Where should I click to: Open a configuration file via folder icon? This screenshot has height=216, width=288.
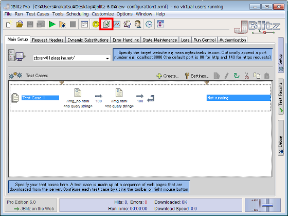(x=20, y=24)
